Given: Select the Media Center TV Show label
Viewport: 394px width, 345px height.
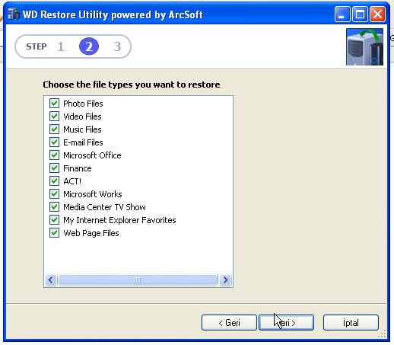Looking at the screenshot, I should (x=104, y=207).
